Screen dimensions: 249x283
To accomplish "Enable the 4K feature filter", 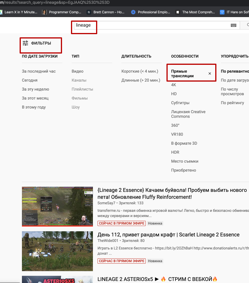I will click(x=173, y=85).
